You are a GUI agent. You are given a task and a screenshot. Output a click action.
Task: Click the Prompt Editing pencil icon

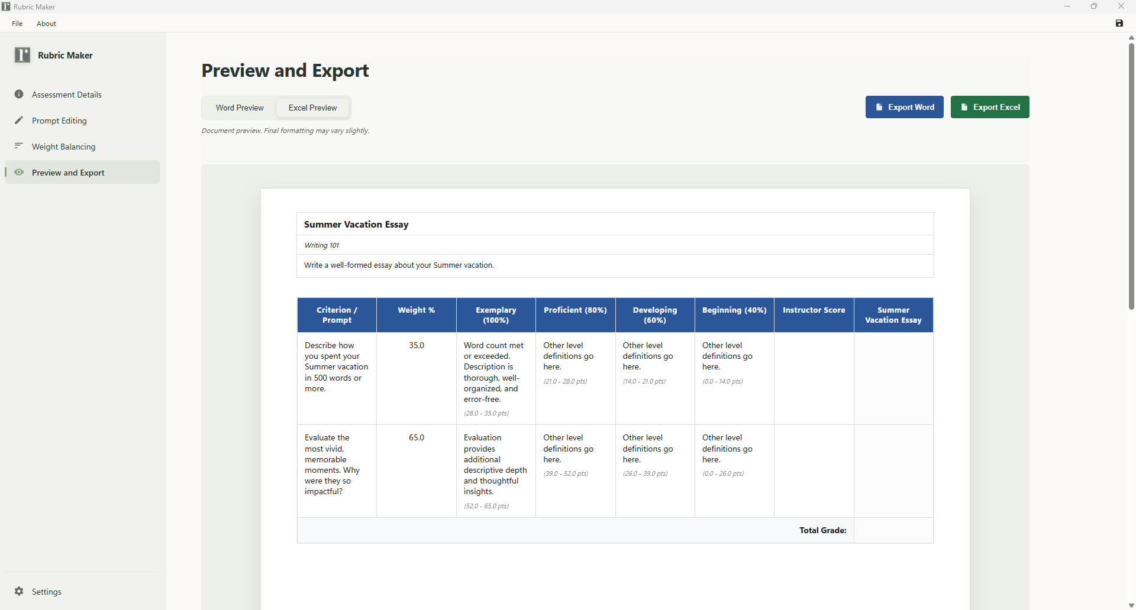click(19, 120)
